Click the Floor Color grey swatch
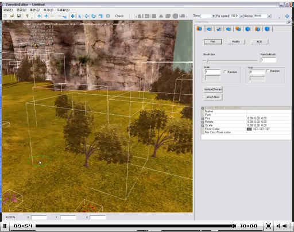 (249, 129)
